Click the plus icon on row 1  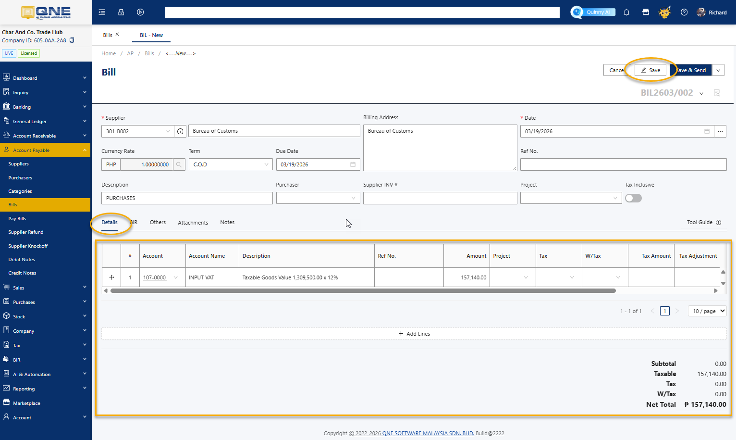tap(111, 277)
